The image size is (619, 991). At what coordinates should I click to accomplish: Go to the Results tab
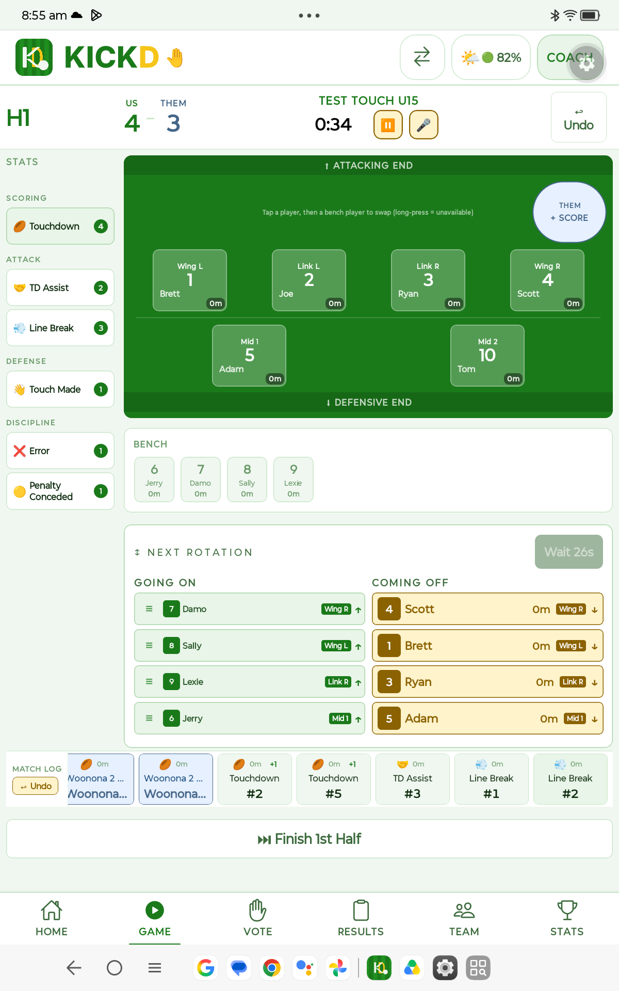[361, 918]
